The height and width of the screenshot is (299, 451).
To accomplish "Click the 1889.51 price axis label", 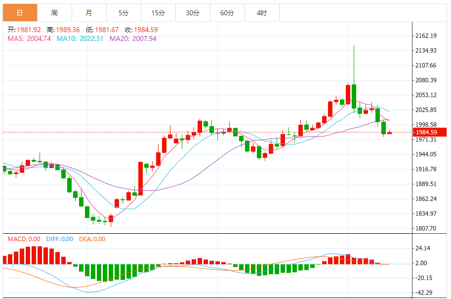I will click(426, 184).
